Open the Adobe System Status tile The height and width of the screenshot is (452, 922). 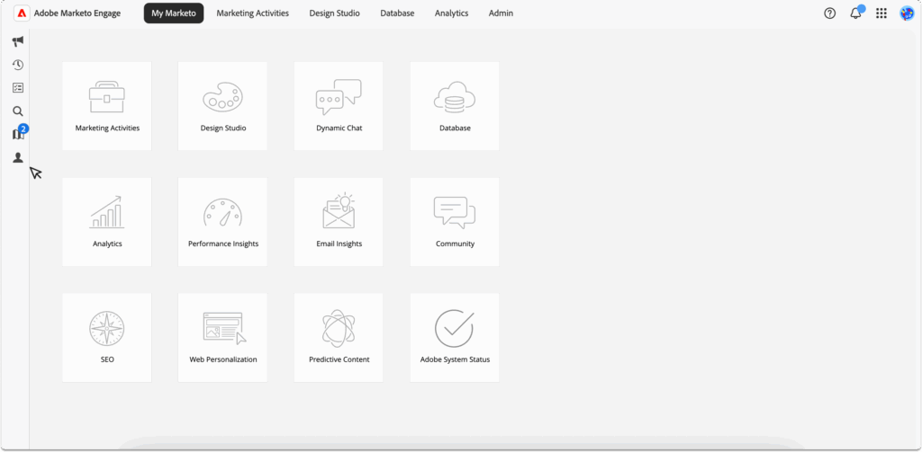pos(455,338)
